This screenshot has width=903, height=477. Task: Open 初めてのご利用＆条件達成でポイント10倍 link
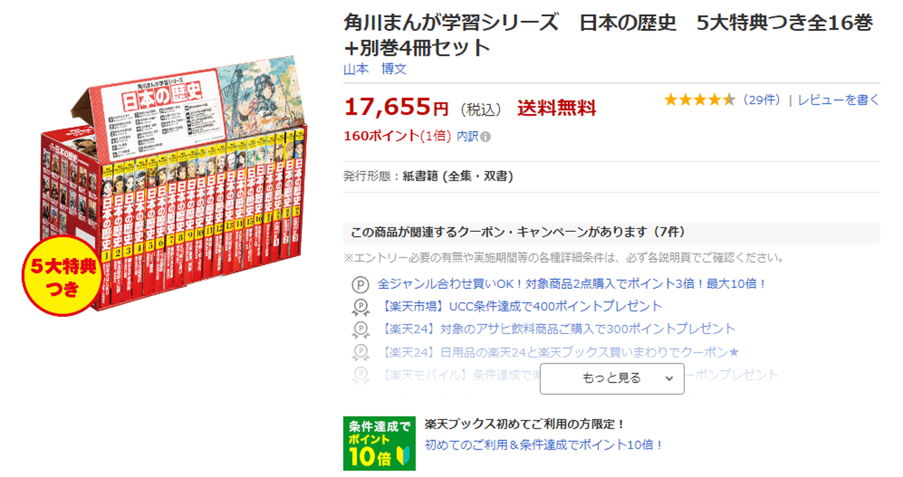[544, 445]
